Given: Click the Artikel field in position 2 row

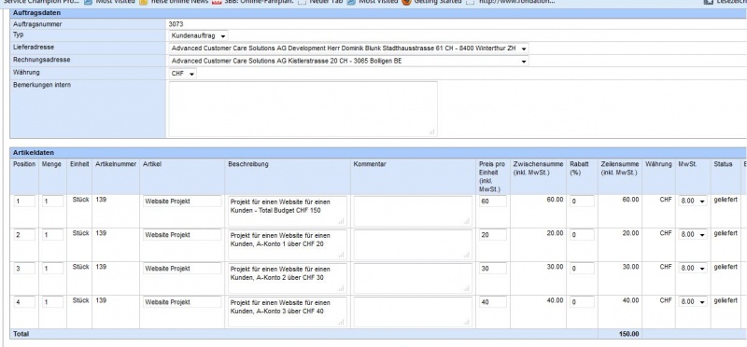Looking at the screenshot, I should 182,235.
